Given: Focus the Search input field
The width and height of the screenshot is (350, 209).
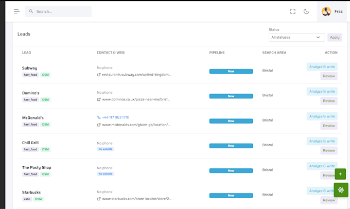Looking at the screenshot, I should (58, 11).
